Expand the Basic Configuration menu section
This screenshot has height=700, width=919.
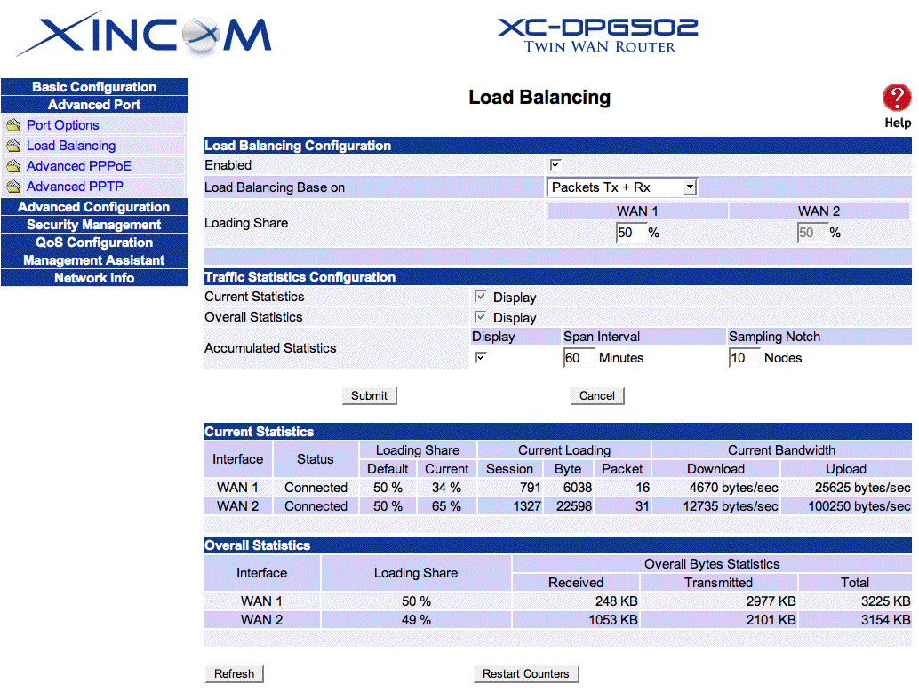pyautogui.click(x=94, y=87)
